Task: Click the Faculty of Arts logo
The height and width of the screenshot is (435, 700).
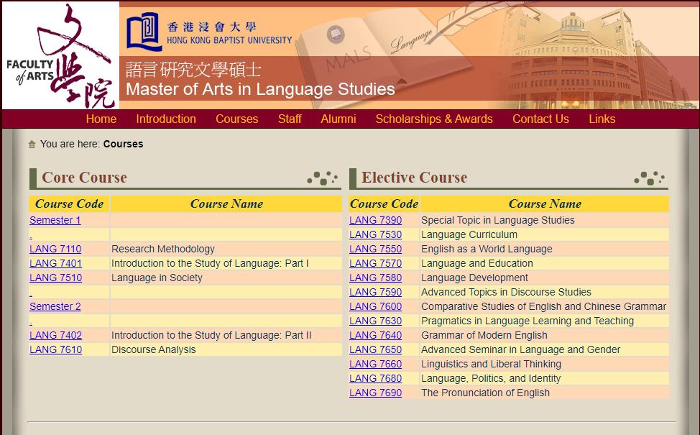Action: point(60,55)
